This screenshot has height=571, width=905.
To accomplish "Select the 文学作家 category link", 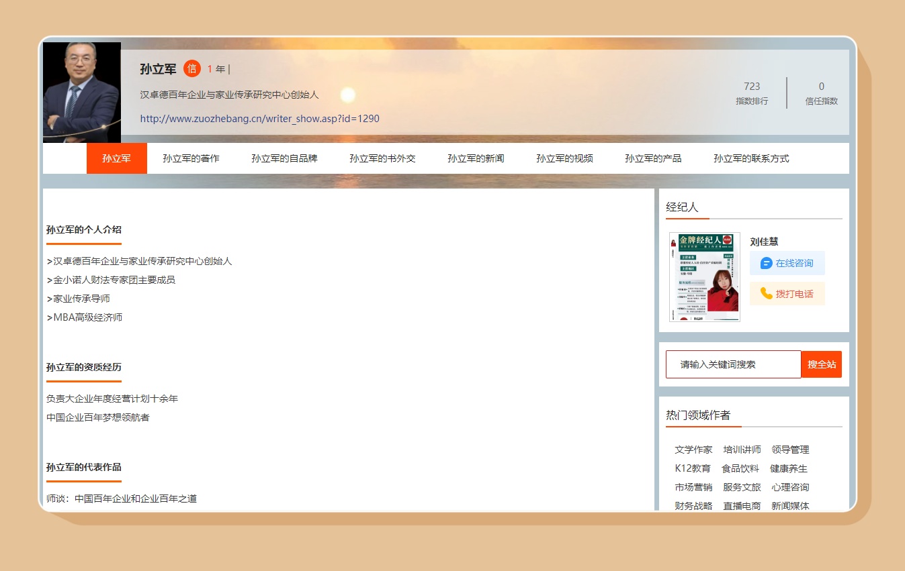I will [693, 450].
